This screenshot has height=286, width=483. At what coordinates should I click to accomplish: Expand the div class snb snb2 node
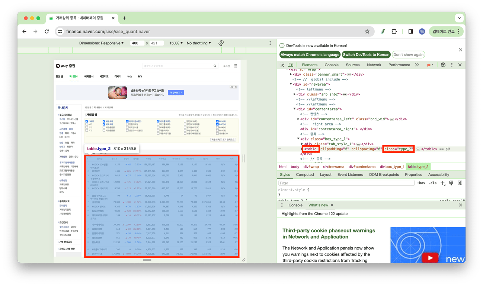coord(295,95)
